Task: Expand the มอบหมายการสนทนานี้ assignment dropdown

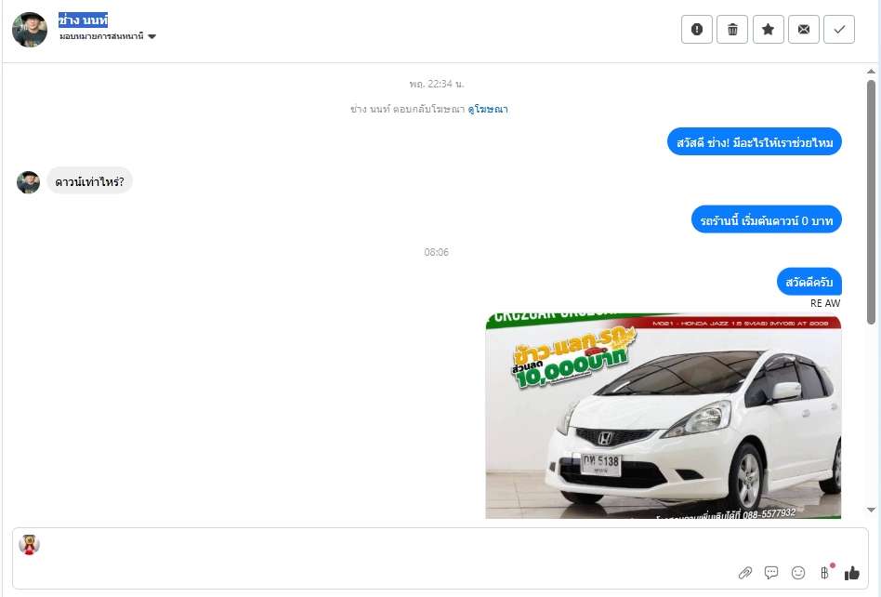Action: coord(107,36)
